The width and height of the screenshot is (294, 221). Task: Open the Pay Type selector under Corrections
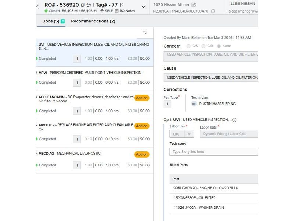(x=167, y=104)
